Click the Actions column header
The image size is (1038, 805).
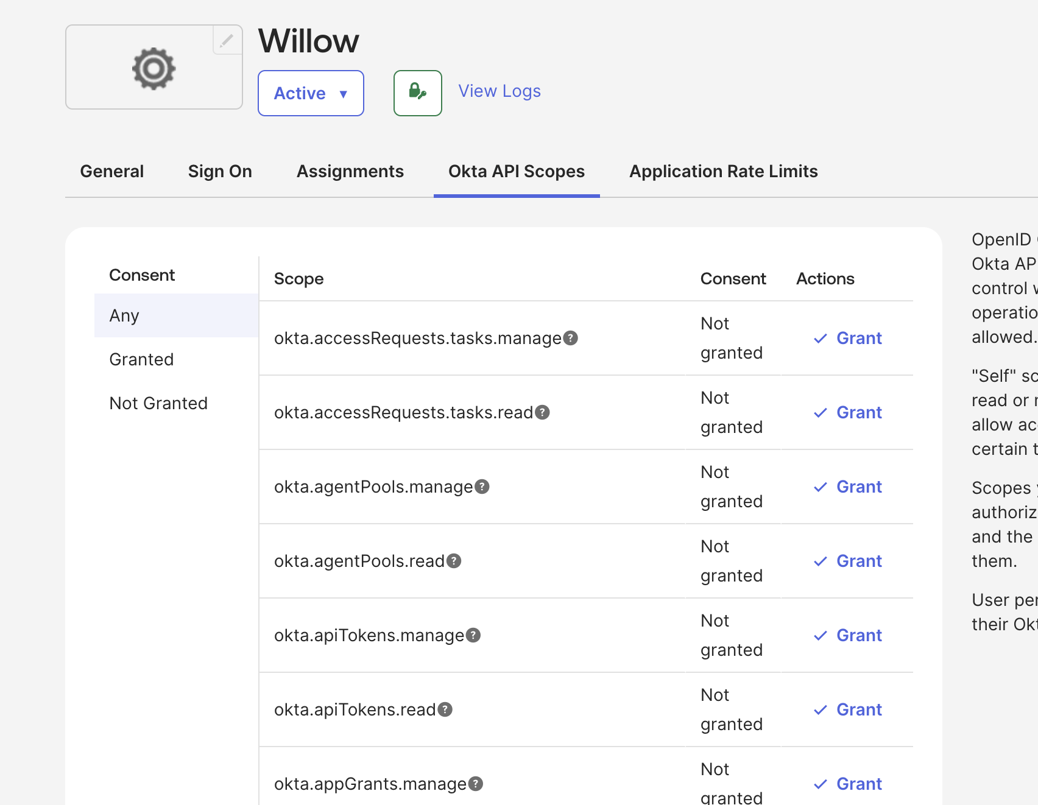click(825, 279)
